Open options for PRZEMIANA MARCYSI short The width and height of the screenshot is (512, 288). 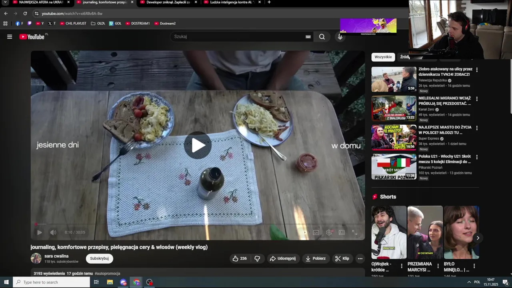(x=438, y=266)
